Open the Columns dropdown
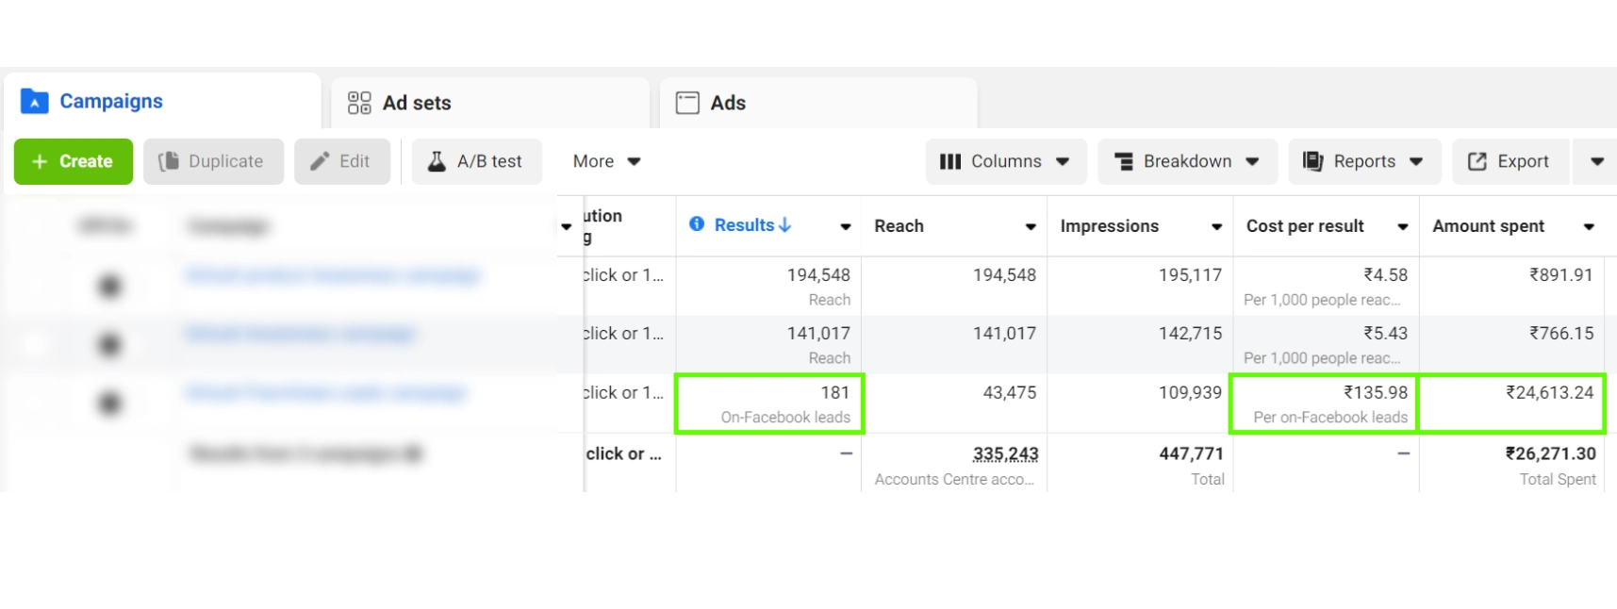Screen dimensions: 1617x609 click(1006, 161)
